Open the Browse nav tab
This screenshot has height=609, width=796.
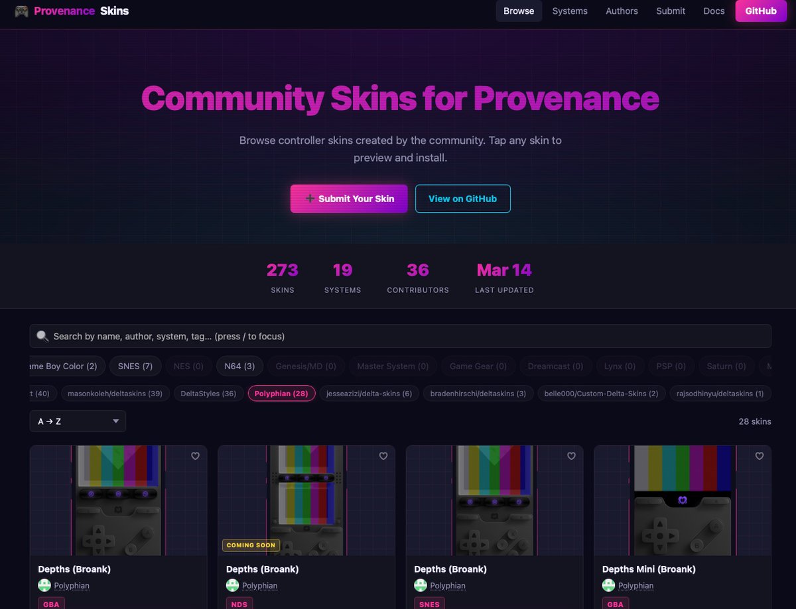pyautogui.click(x=519, y=11)
